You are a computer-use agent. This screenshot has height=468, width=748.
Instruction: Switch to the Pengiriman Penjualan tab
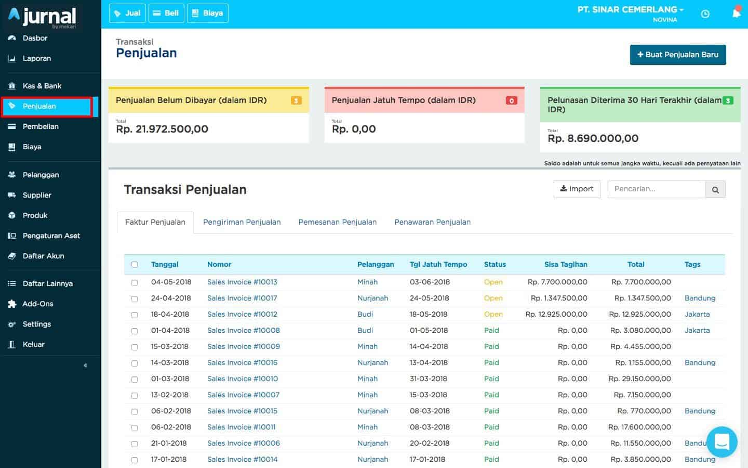click(242, 222)
